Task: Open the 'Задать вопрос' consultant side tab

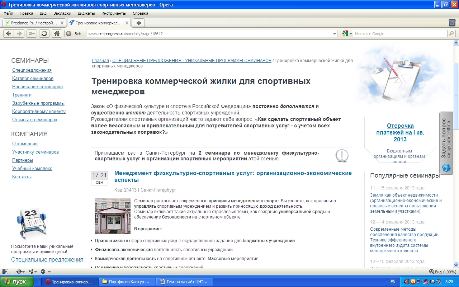Action: (446, 143)
